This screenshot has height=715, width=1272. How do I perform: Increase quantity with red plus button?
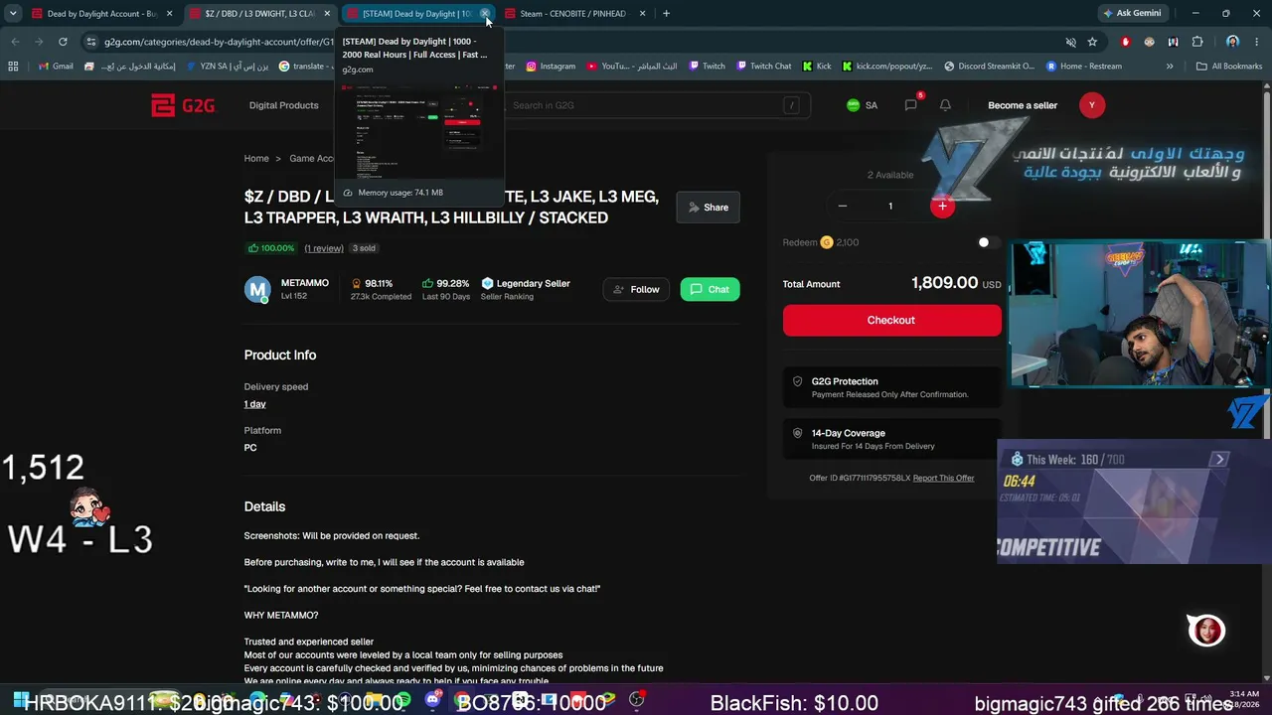click(942, 207)
